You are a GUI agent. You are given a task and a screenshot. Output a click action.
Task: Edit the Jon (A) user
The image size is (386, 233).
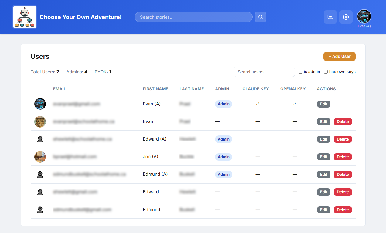(x=324, y=157)
